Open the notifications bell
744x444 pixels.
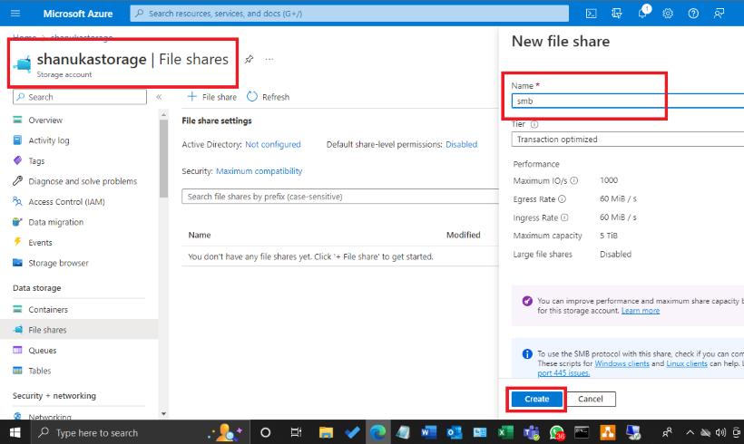pos(642,14)
